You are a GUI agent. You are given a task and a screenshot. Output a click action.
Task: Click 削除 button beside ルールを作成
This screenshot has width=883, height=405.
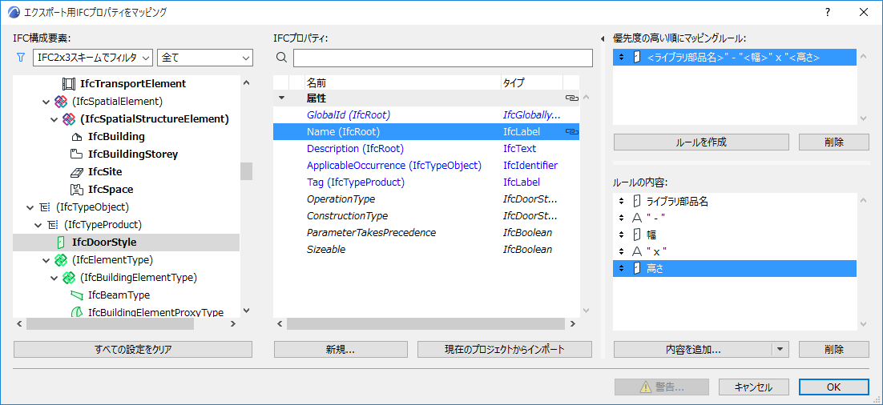[833, 142]
